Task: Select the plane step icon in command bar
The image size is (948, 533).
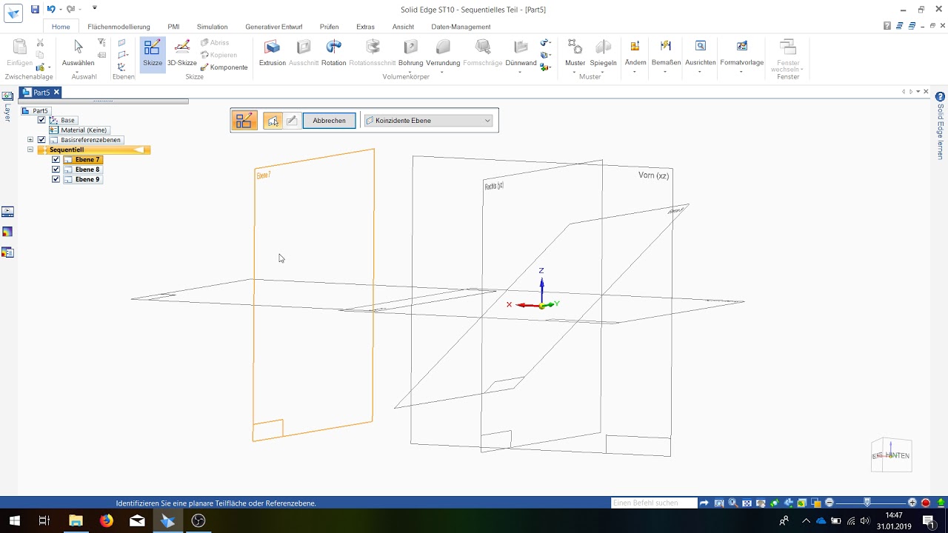Action: pos(273,121)
